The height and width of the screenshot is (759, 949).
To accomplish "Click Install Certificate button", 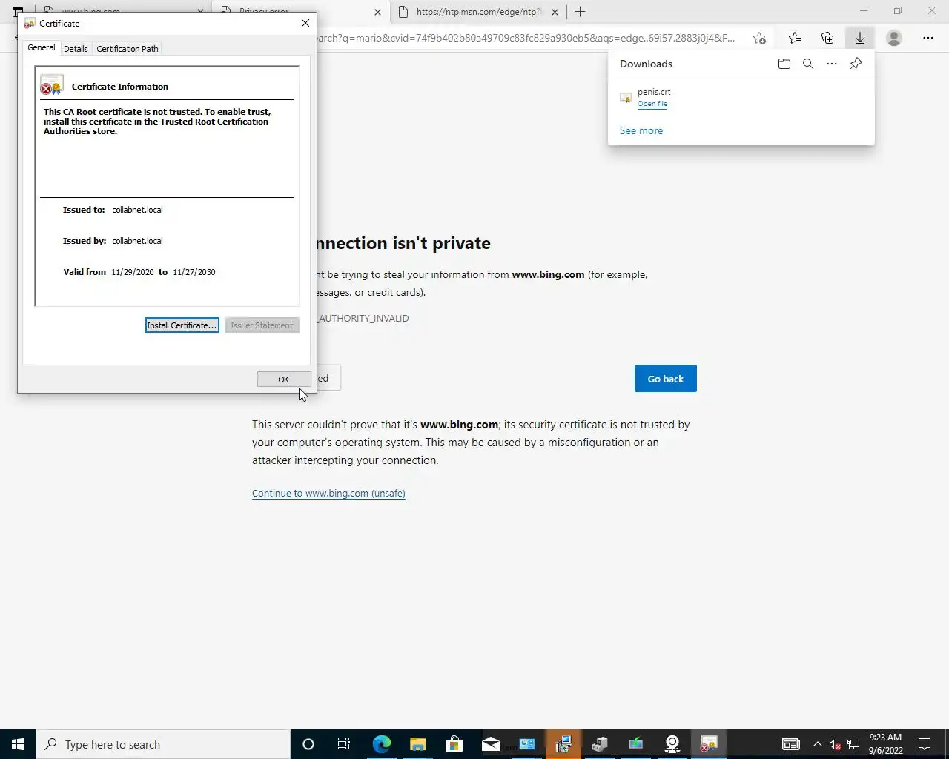I will (x=182, y=325).
